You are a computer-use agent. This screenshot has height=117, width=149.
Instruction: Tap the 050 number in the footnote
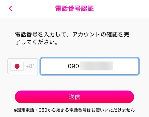(x=43, y=110)
